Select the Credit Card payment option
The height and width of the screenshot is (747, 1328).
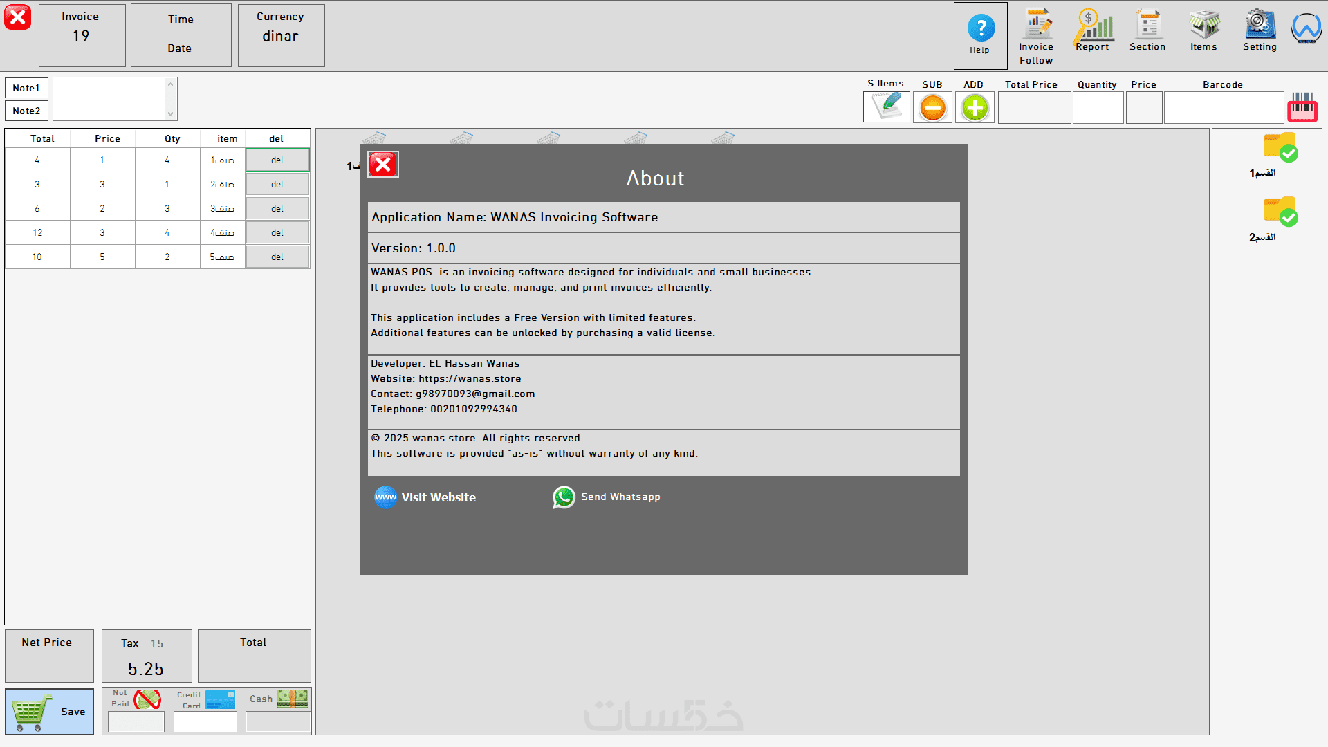click(220, 699)
